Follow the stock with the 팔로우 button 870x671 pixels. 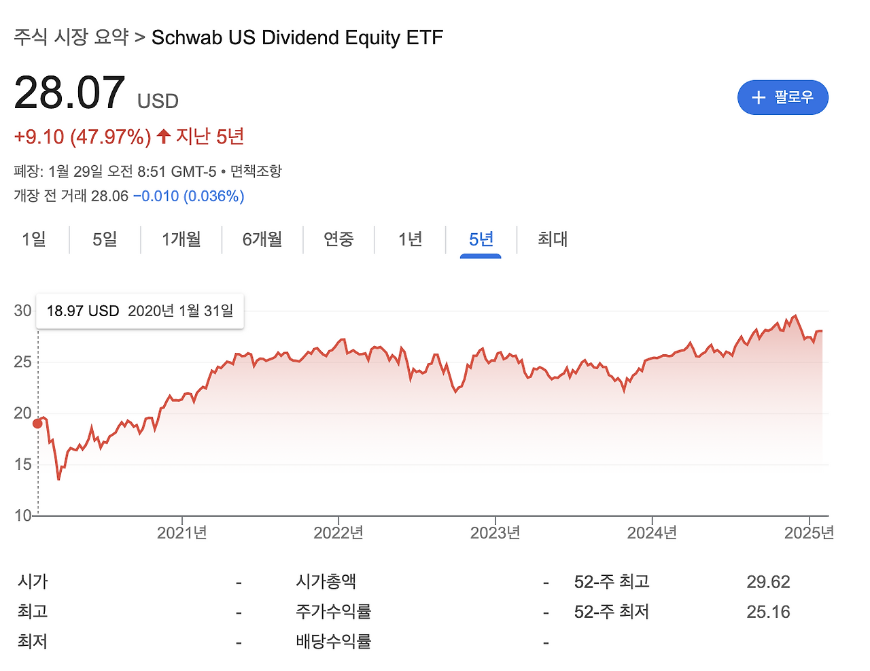tap(783, 97)
